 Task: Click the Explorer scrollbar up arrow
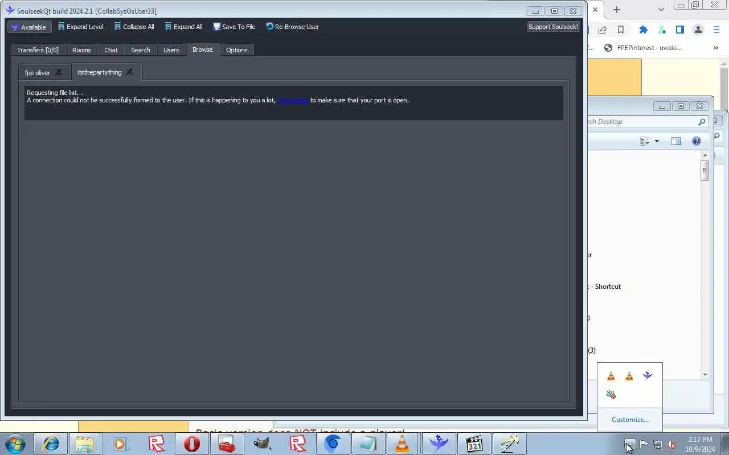tap(705, 155)
